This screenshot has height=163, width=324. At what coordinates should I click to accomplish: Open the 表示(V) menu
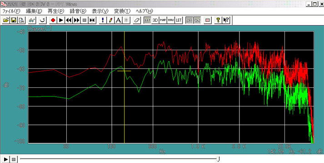[100, 11]
